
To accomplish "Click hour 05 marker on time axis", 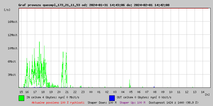I will point(131,92).
